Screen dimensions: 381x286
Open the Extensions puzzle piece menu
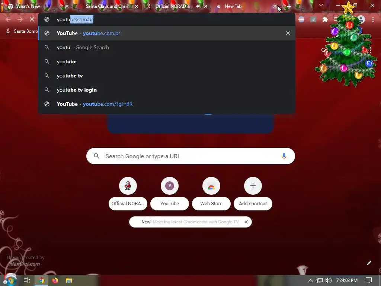pyautogui.click(x=325, y=19)
